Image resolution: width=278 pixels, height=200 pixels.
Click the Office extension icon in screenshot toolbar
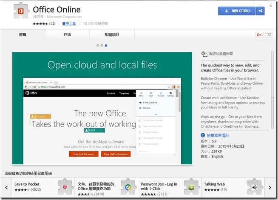pos(174,87)
